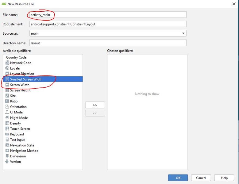
Task: Select the Keyboard label
Action: pyautogui.click(x=17, y=134)
